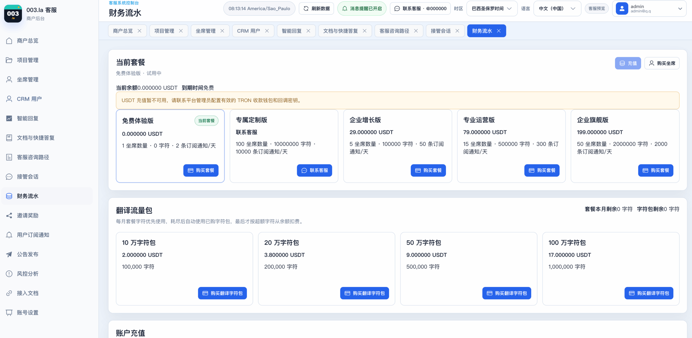Viewport: 692px width, 338px height.
Task: Purchase the 10 万字符包 translation pack
Action: (222, 293)
